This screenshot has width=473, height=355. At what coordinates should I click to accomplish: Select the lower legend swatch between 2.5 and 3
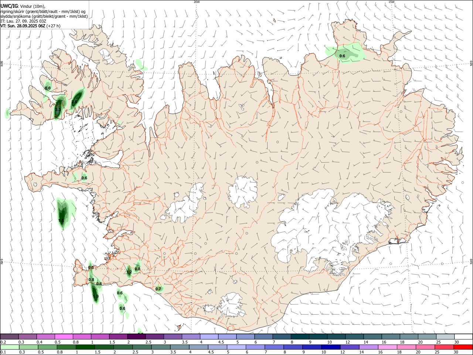click(142, 347)
